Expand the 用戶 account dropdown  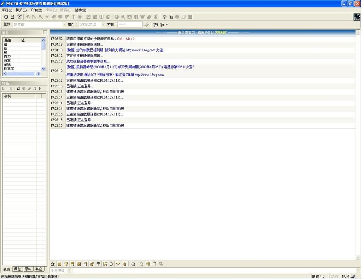tap(103, 25)
